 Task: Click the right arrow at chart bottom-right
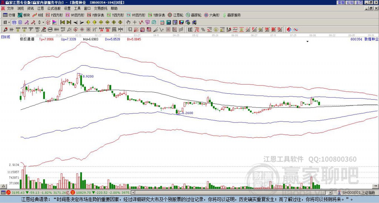(376, 186)
